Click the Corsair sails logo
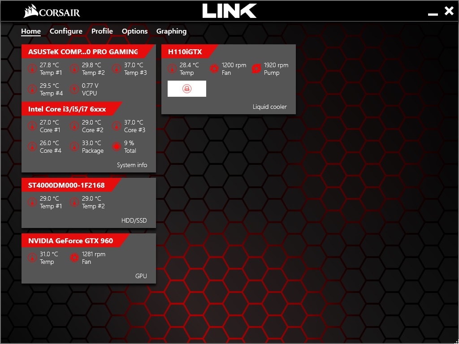The image size is (459, 344). (x=30, y=11)
